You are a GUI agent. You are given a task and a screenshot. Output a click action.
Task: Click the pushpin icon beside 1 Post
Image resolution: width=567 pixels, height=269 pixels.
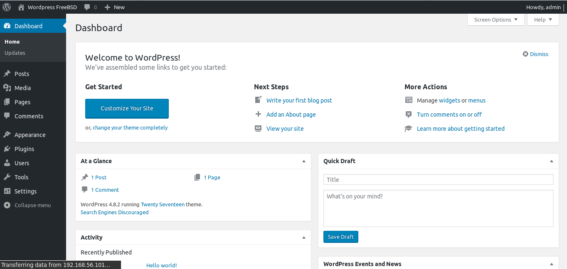85,177
